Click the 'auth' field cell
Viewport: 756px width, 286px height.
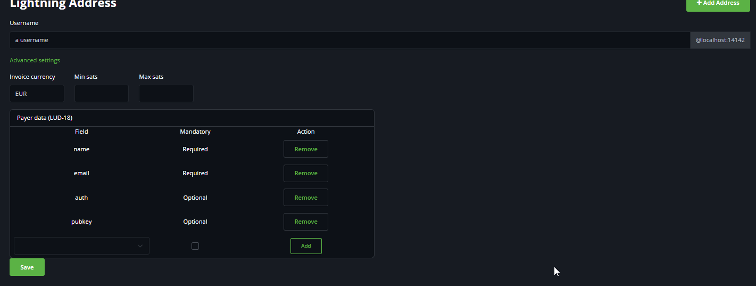81,198
